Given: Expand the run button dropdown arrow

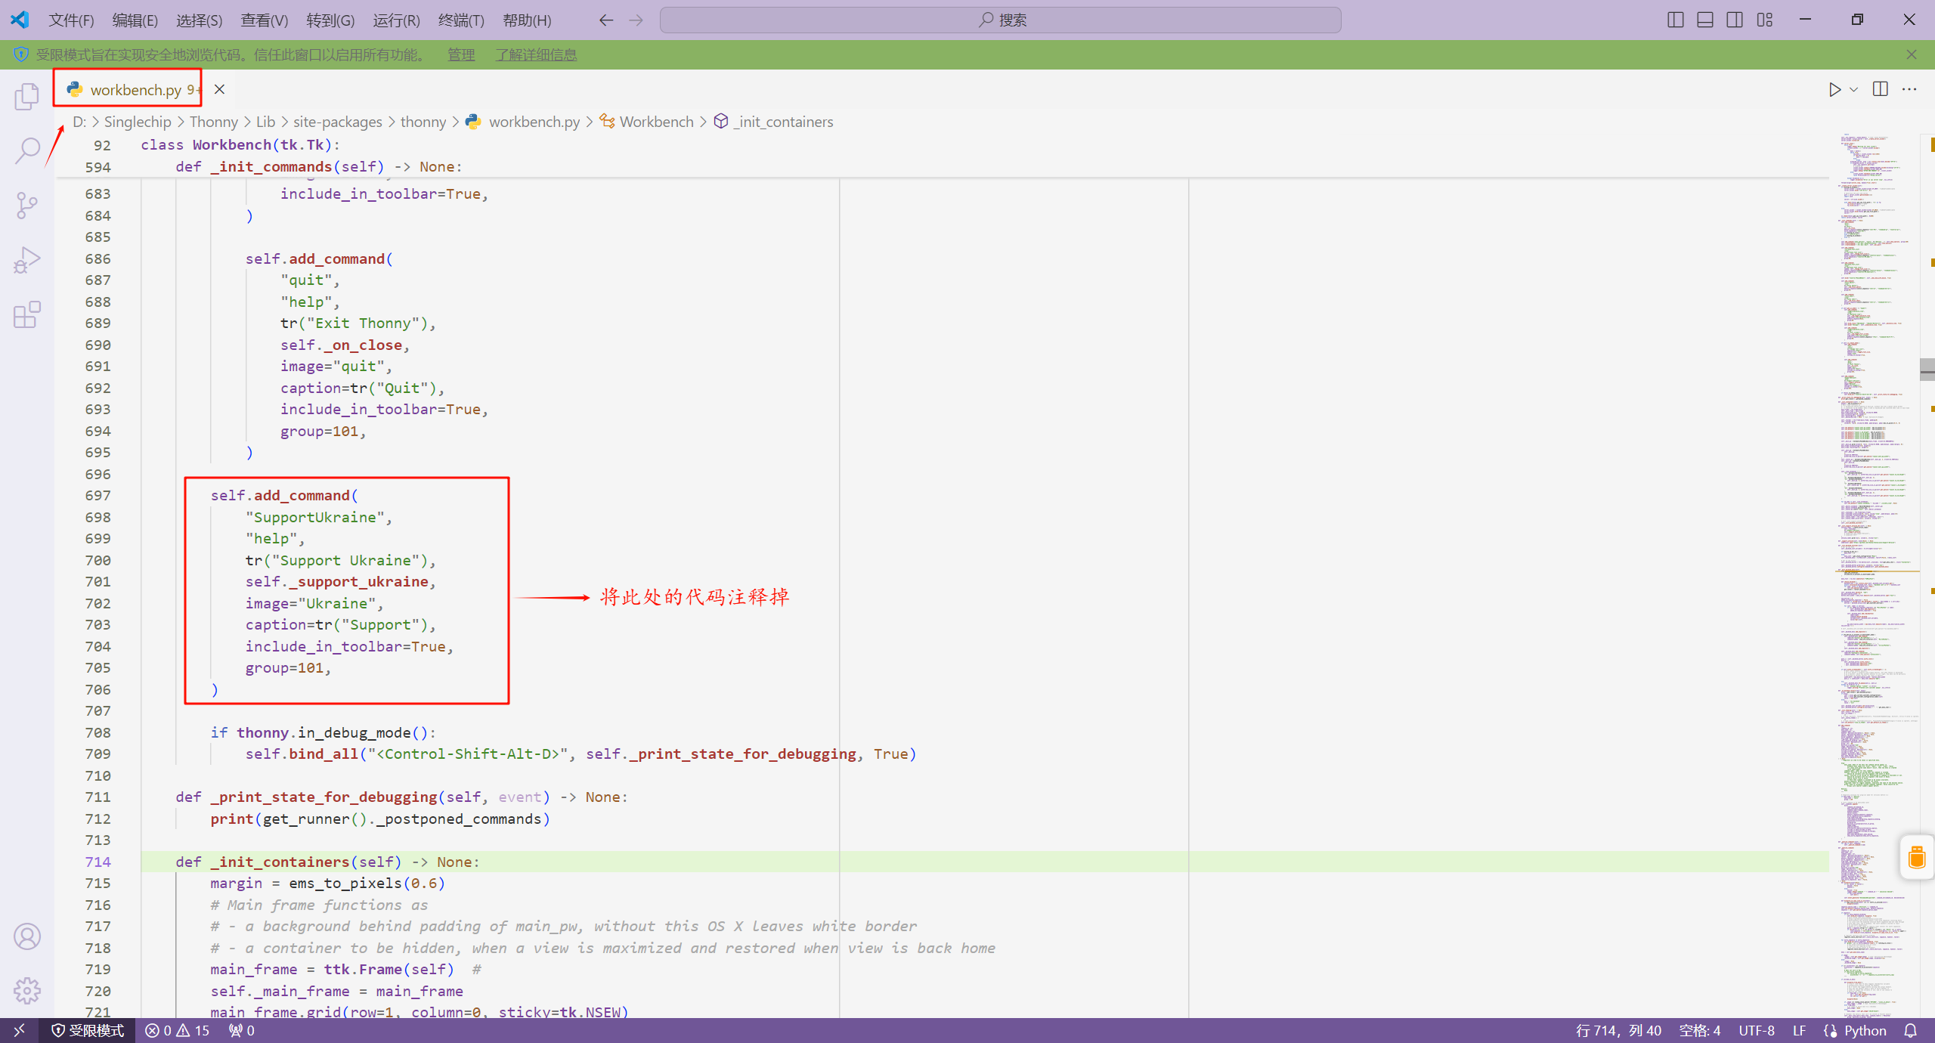Looking at the screenshot, I should coord(1853,90).
